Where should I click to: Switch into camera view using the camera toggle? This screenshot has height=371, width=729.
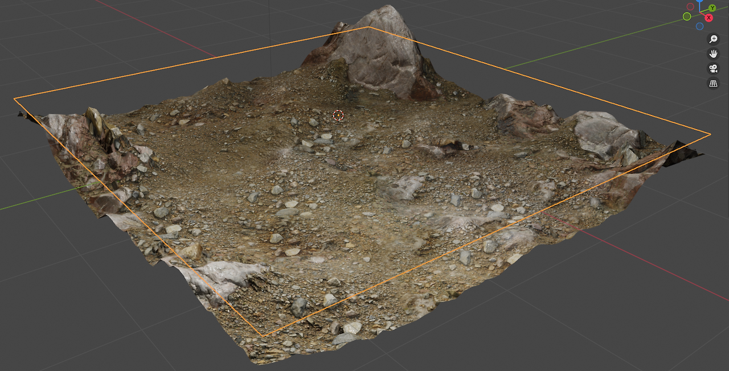(712, 69)
